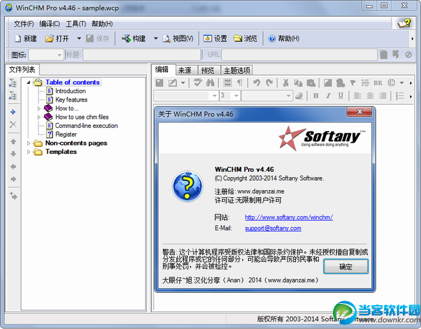
Task: Open the http://www.softany.com/winchm/ link
Action: pyautogui.click(x=289, y=217)
